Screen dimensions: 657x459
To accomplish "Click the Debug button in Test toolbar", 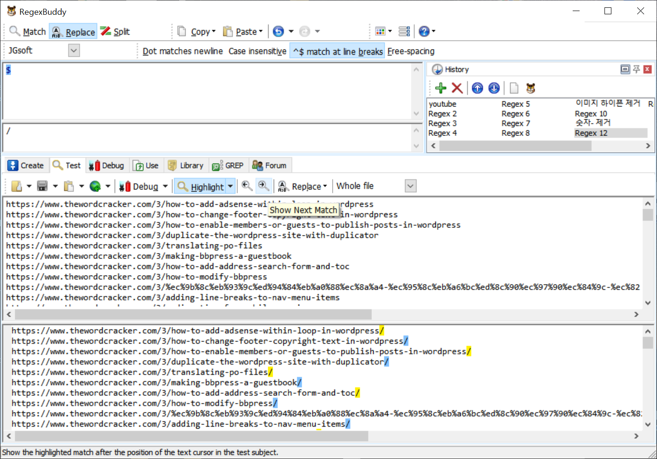I will [x=139, y=186].
